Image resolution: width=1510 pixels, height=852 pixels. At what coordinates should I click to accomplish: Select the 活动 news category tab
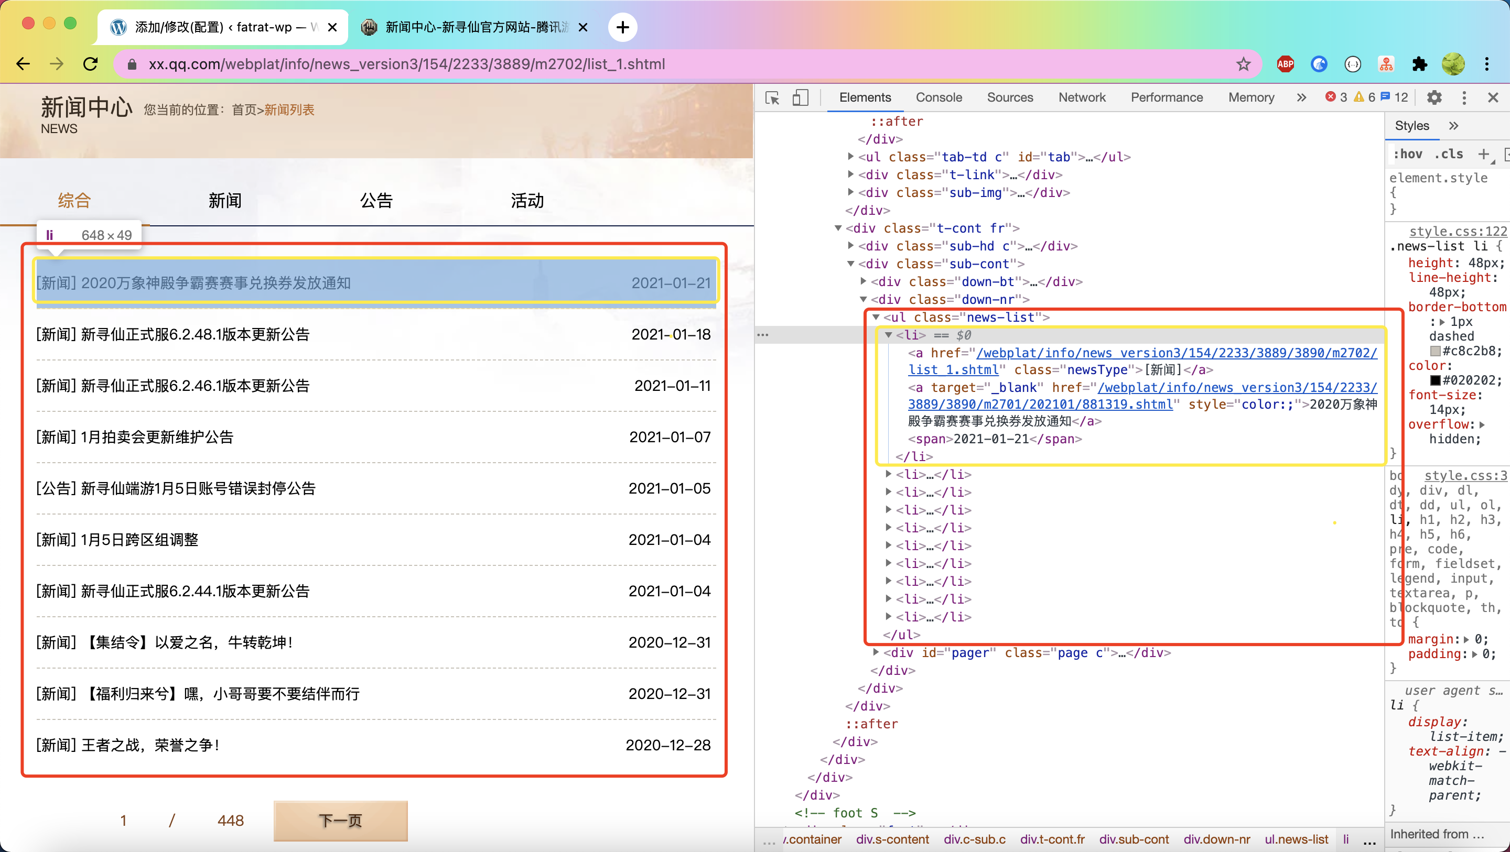[527, 200]
